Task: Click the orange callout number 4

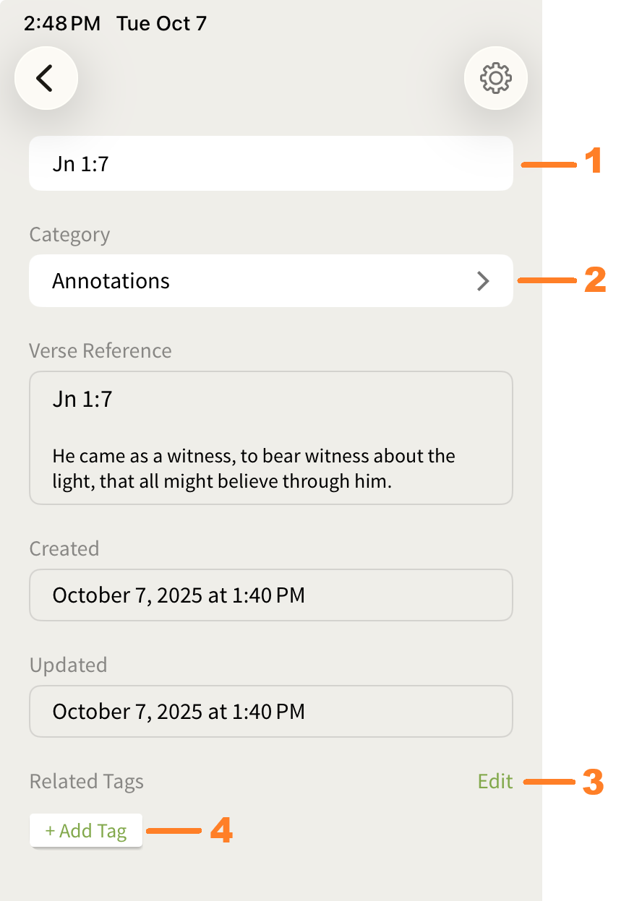Action: 221,831
